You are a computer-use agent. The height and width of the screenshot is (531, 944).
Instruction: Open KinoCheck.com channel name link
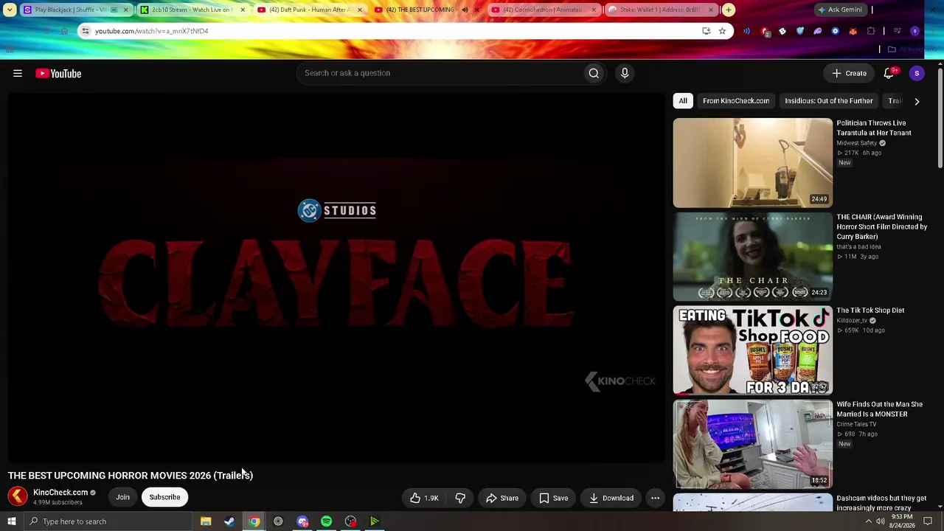[60, 493]
